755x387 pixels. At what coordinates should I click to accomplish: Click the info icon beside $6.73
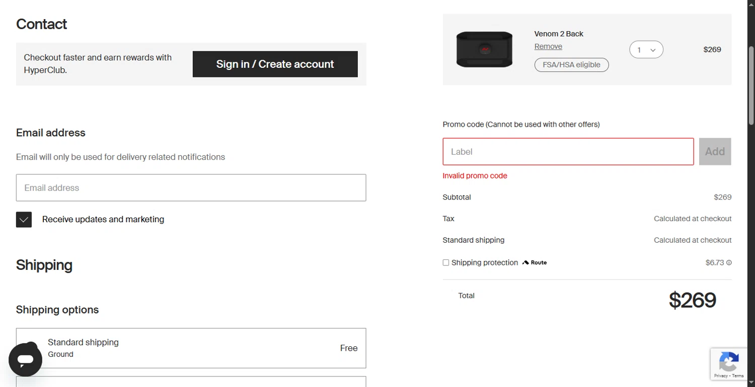729,262
